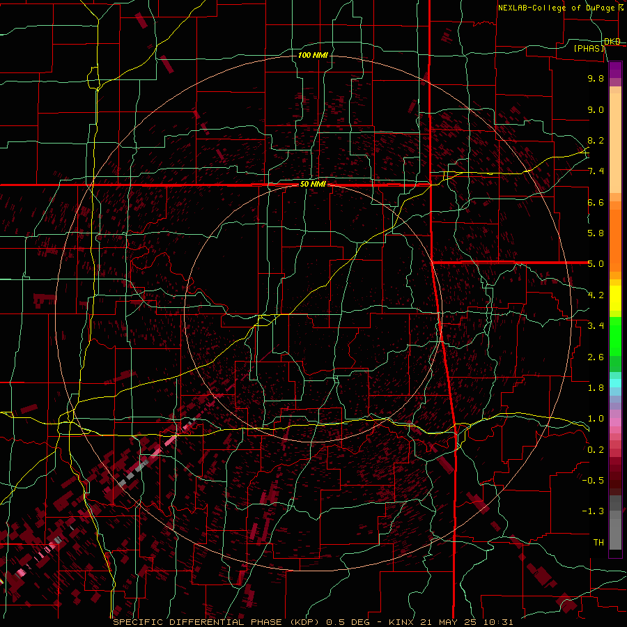Click the 4.2 value on the color scale
Screen dimensions: 627x627
[x=596, y=295]
